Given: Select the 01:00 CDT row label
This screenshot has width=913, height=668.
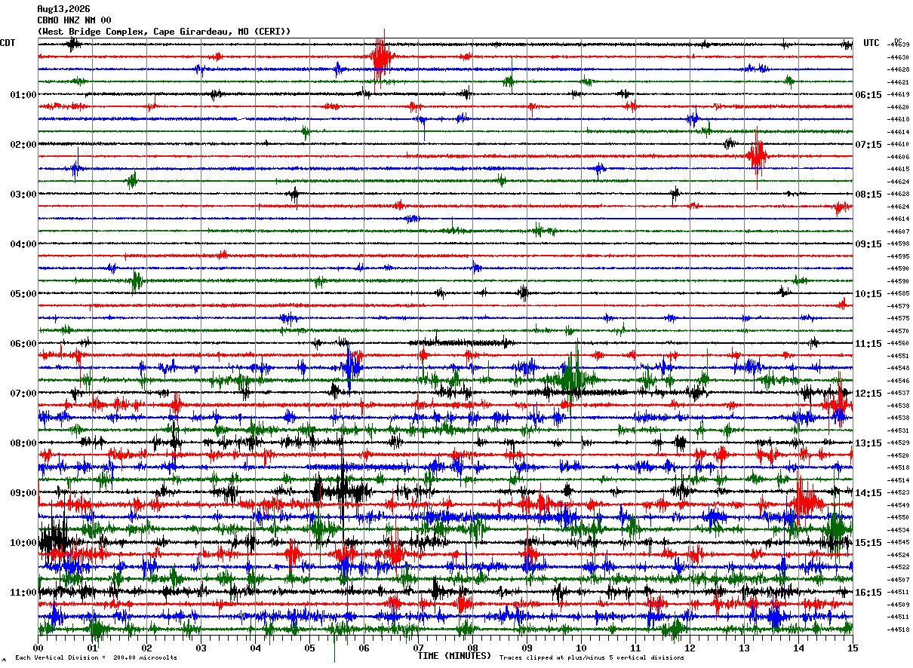Looking at the screenshot, I should coord(23,95).
